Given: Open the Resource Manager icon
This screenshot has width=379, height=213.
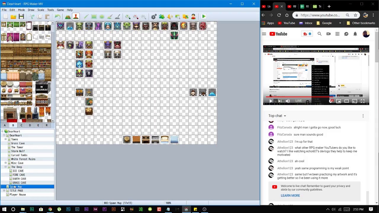Looking at the screenshot, I should (185, 17).
